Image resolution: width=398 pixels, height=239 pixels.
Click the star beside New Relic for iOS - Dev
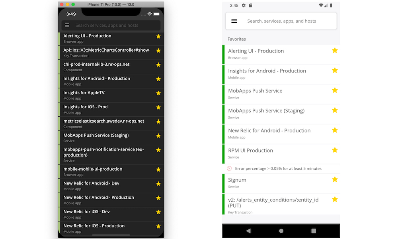pyautogui.click(x=158, y=212)
